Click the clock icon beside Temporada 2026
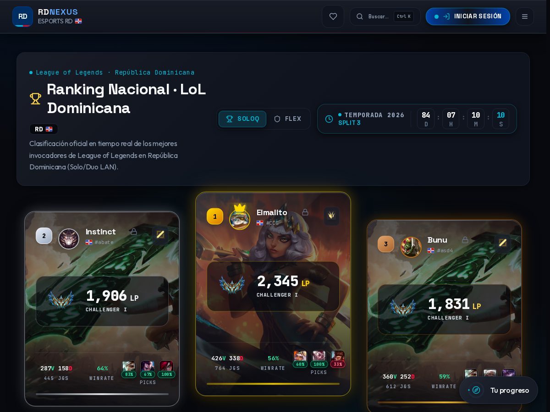The width and height of the screenshot is (550, 412). (329, 119)
